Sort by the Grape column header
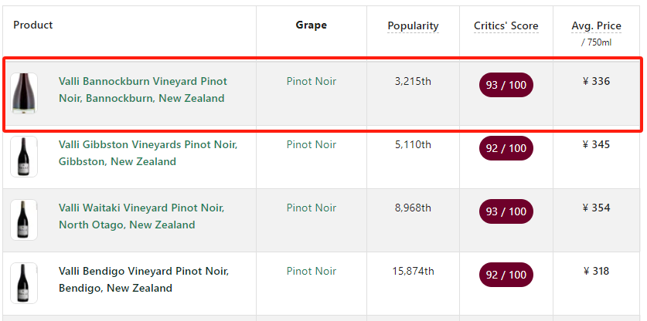 [x=311, y=25]
